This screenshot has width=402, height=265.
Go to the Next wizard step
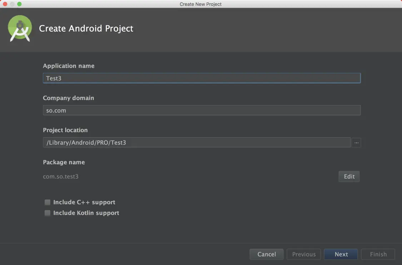(341, 254)
